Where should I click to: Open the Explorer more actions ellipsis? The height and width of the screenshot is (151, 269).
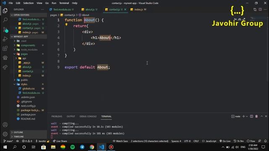(42, 9)
